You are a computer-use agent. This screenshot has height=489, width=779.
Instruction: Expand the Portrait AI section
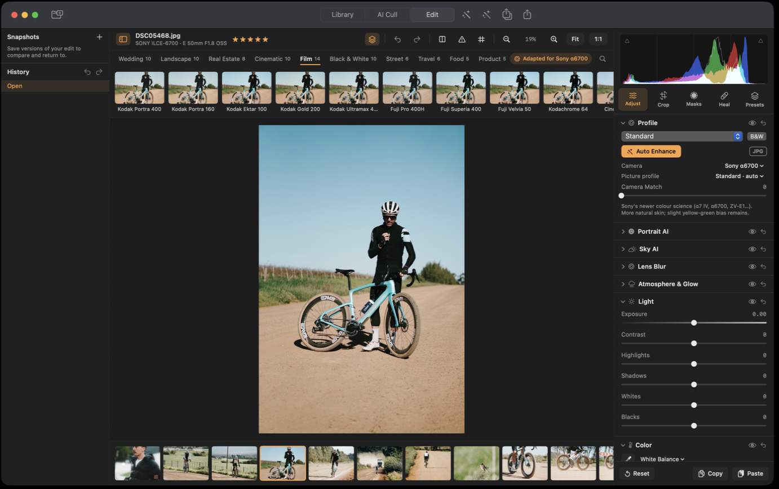coord(623,232)
